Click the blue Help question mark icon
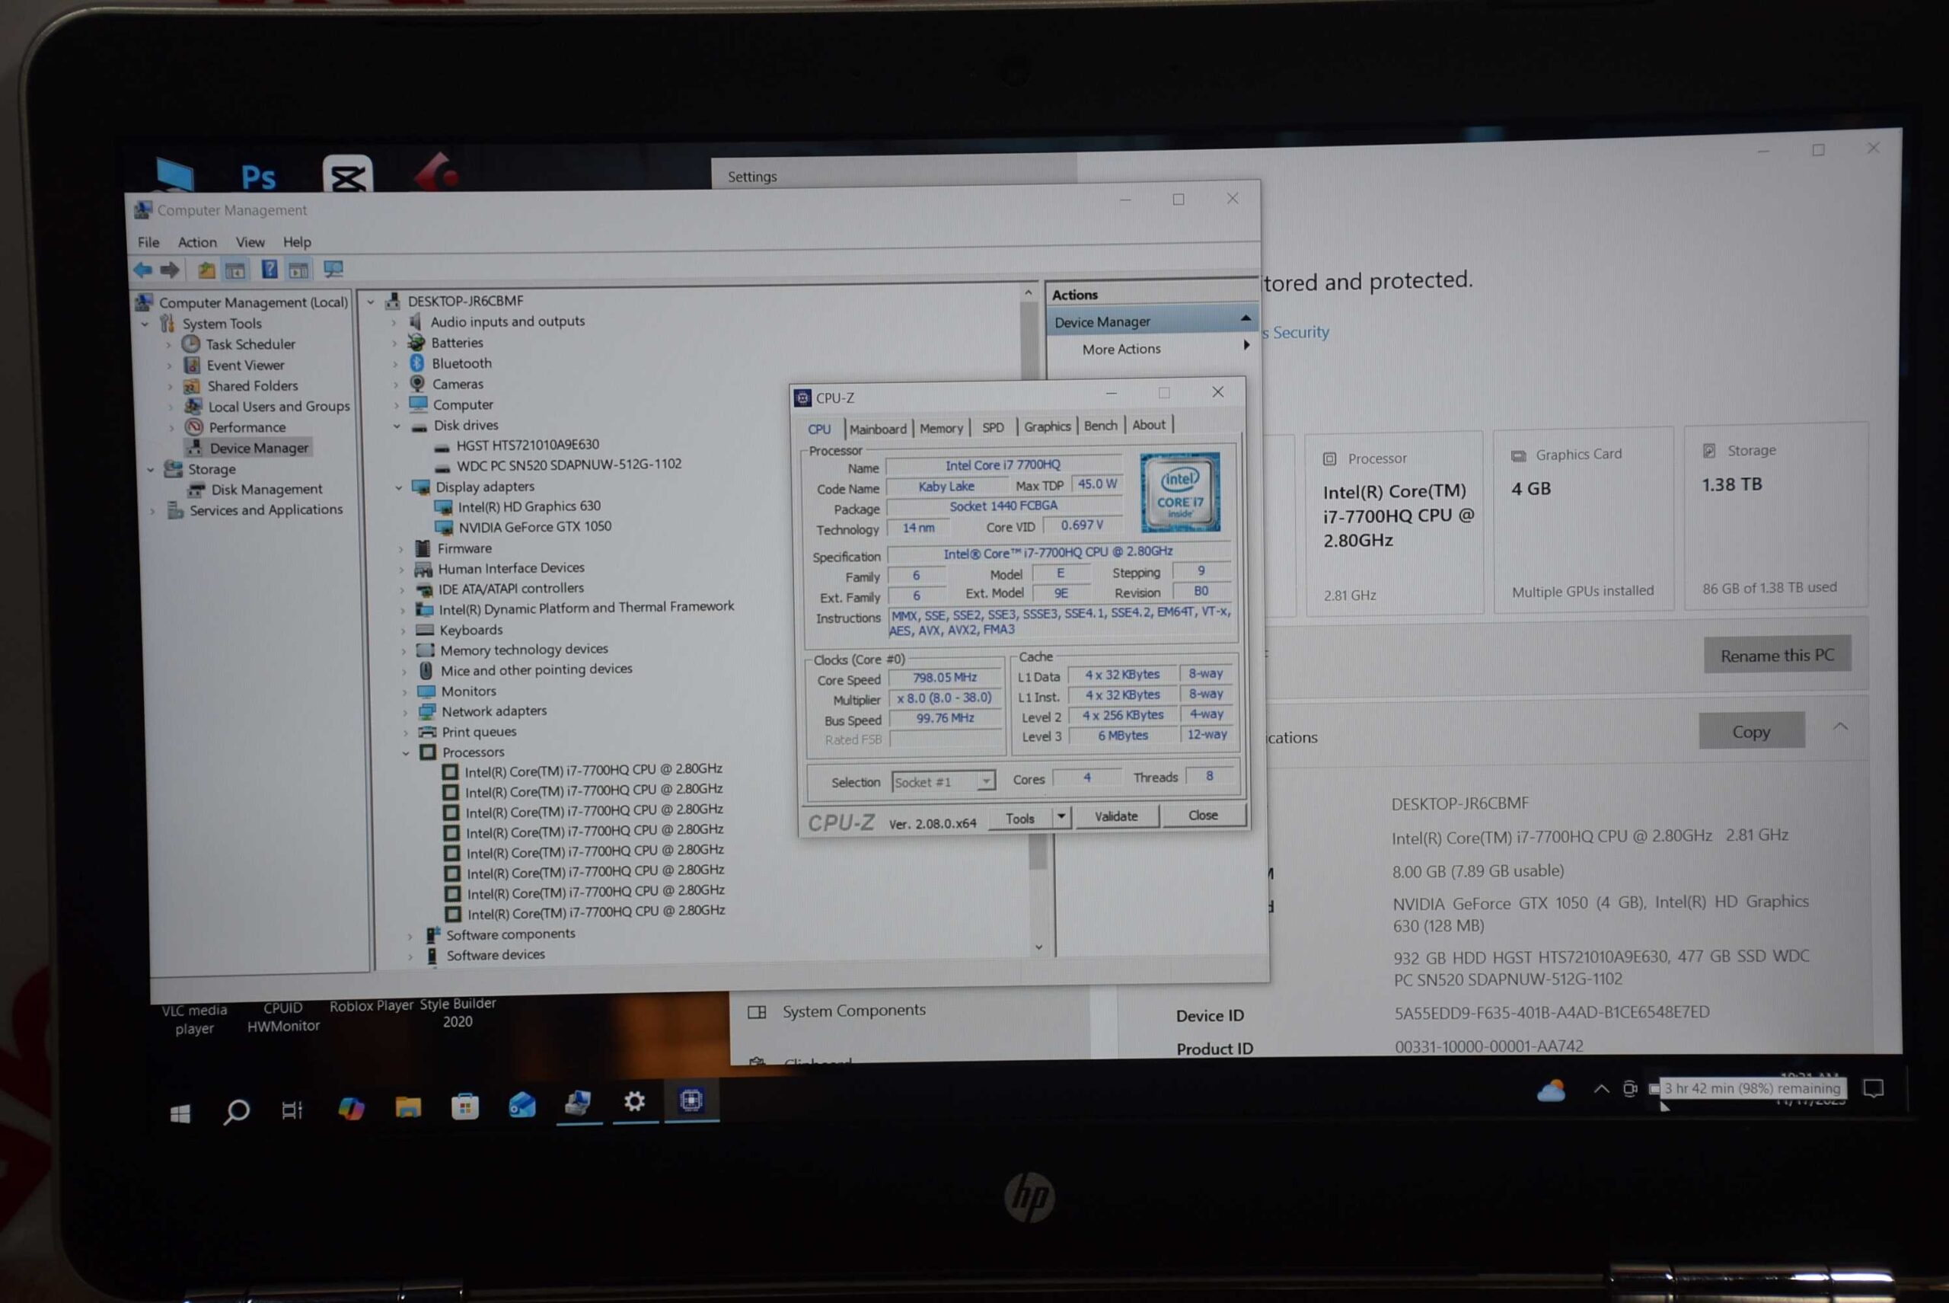Viewport: 1949px width, 1303px height. (x=270, y=270)
